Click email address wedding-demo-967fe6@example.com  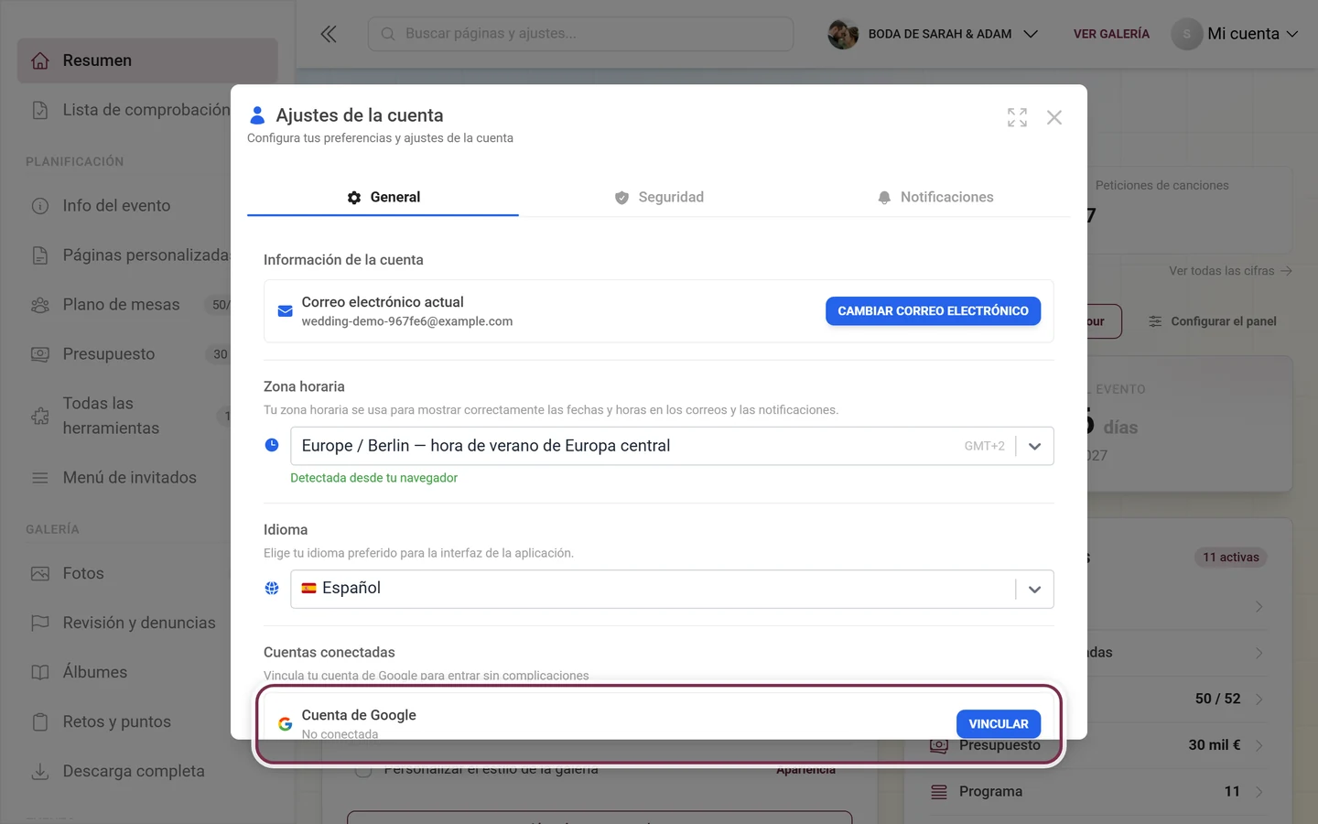point(407,321)
